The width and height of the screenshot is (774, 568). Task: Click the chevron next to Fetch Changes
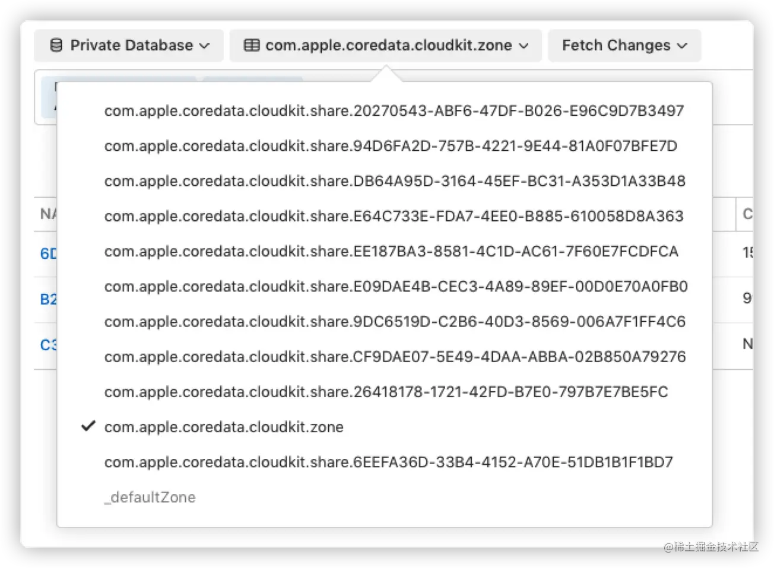(x=682, y=46)
